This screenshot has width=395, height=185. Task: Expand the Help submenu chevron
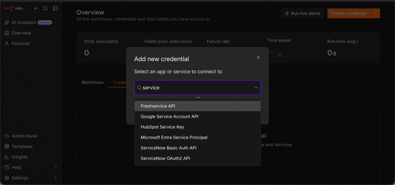click(56, 167)
